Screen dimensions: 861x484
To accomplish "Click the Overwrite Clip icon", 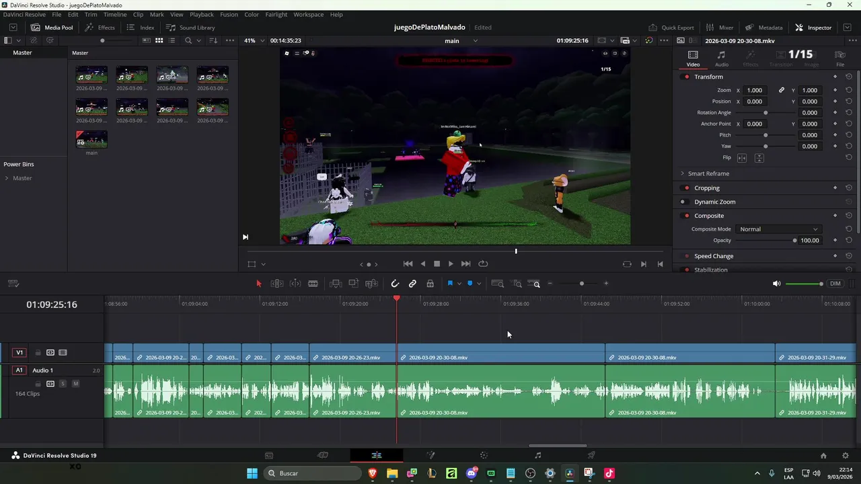I will [x=353, y=284].
